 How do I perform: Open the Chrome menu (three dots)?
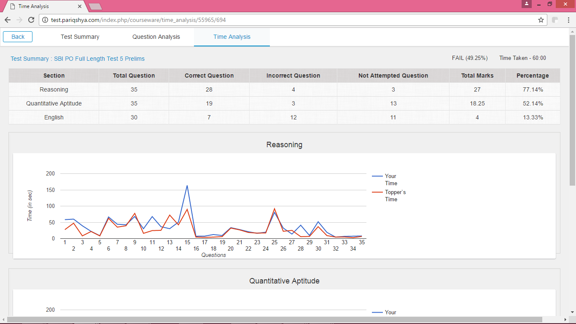568,20
